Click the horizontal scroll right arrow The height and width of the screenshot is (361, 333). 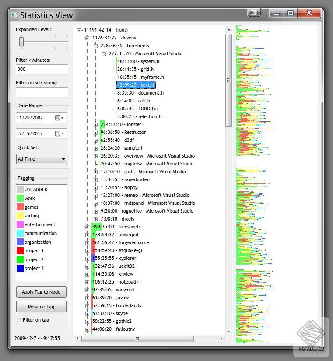pyautogui.click(x=221, y=339)
